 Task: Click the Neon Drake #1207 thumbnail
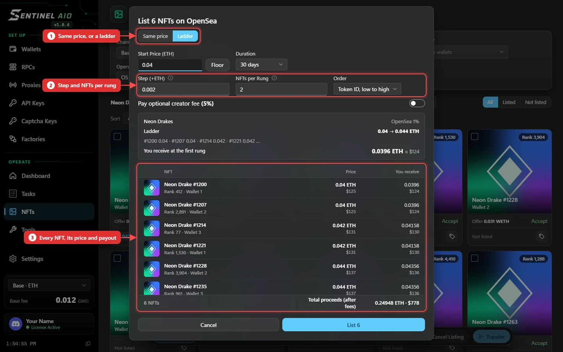(x=152, y=208)
